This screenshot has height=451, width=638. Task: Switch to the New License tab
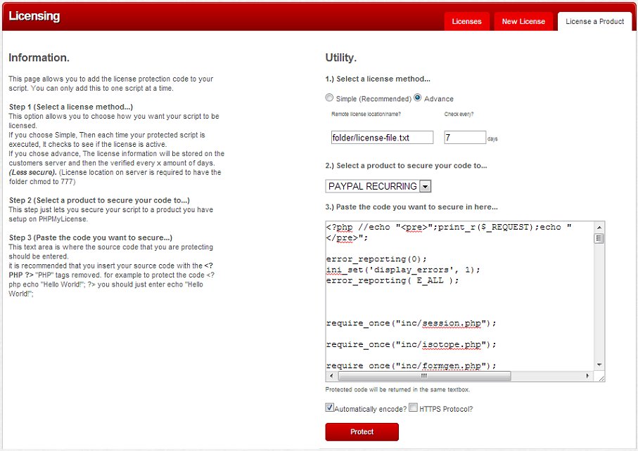[523, 22]
